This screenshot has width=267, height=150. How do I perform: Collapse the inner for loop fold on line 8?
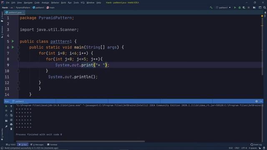(18, 59)
